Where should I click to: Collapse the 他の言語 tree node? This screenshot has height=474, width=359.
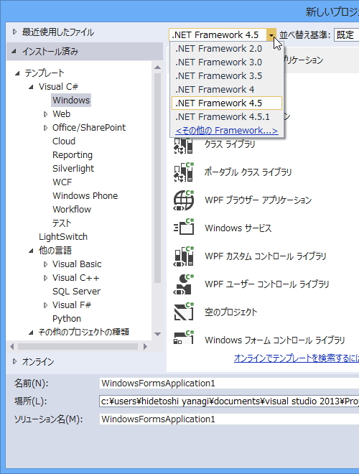pyautogui.click(x=31, y=251)
